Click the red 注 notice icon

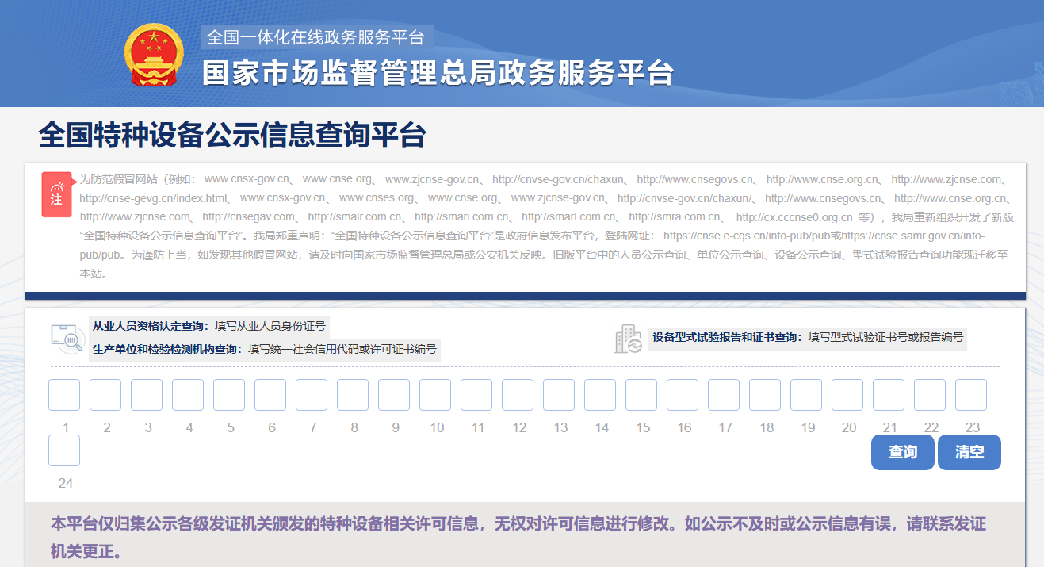(x=56, y=193)
